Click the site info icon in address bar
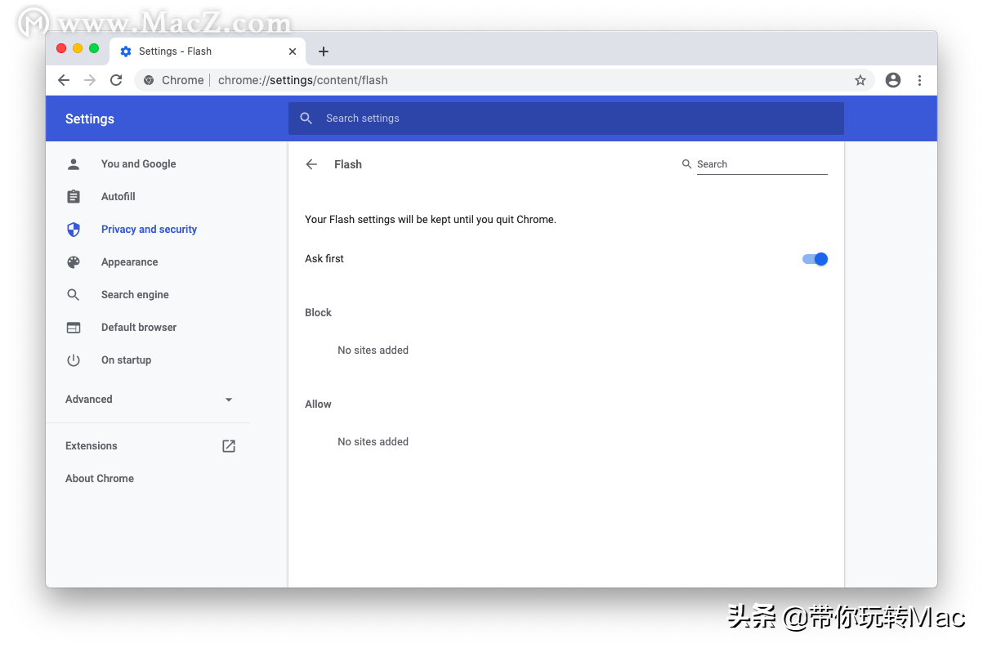Screen dimensions: 983x648 (x=149, y=80)
